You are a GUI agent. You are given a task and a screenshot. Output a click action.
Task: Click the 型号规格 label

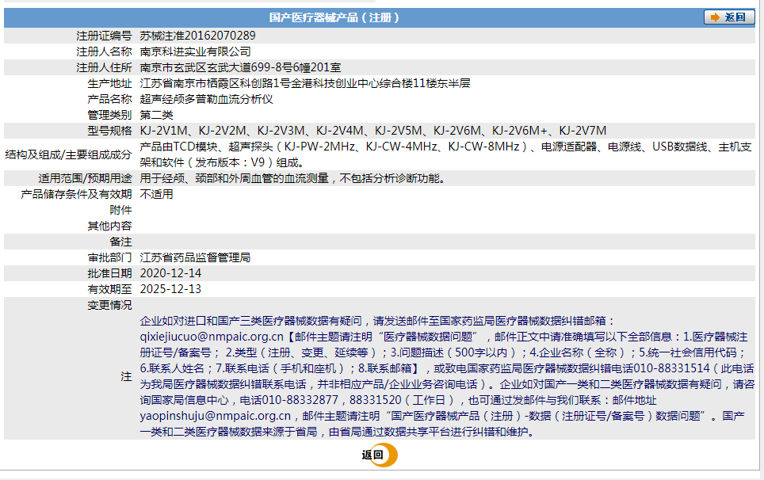pyautogui.click(x=109, y=131)
